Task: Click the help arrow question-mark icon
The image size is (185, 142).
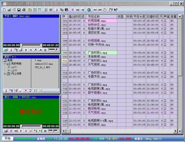Action: tap(116, 10)
